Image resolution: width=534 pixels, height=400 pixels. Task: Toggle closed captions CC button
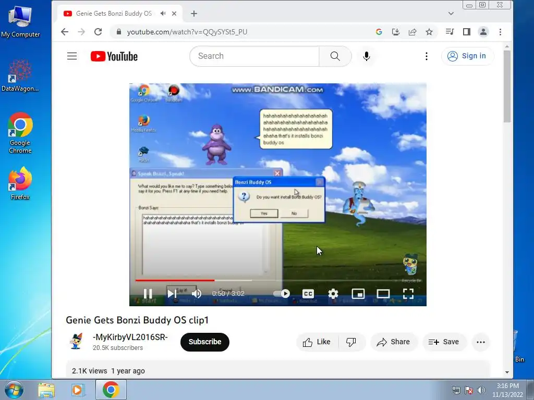(308, 294)
